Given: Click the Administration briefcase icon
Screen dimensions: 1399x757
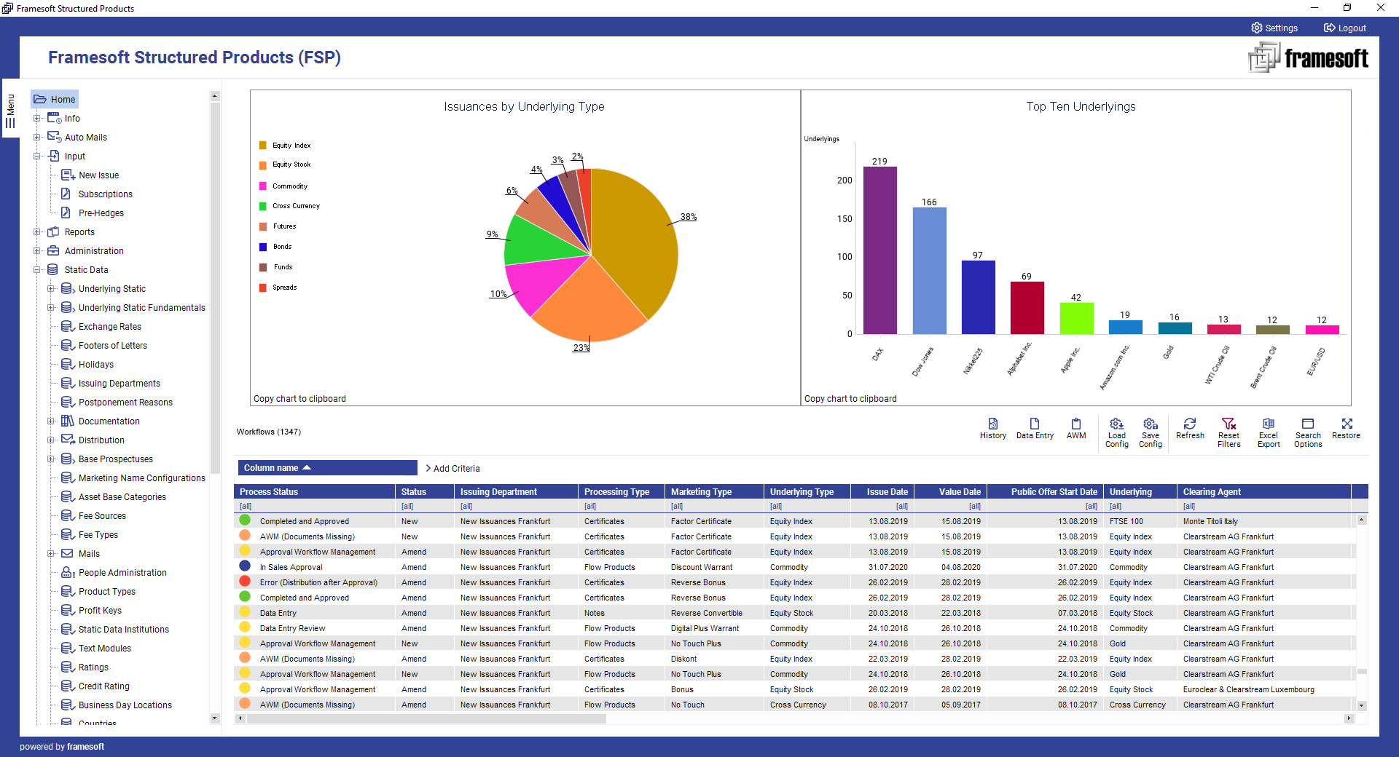Looking at the screenshot, I should (53, 250).
